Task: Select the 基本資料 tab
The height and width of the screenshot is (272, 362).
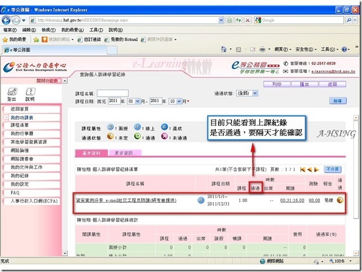Action: tap(92, 153)
